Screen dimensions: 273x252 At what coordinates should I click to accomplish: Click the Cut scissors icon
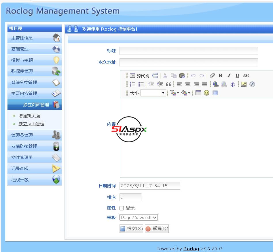[165, 76]
